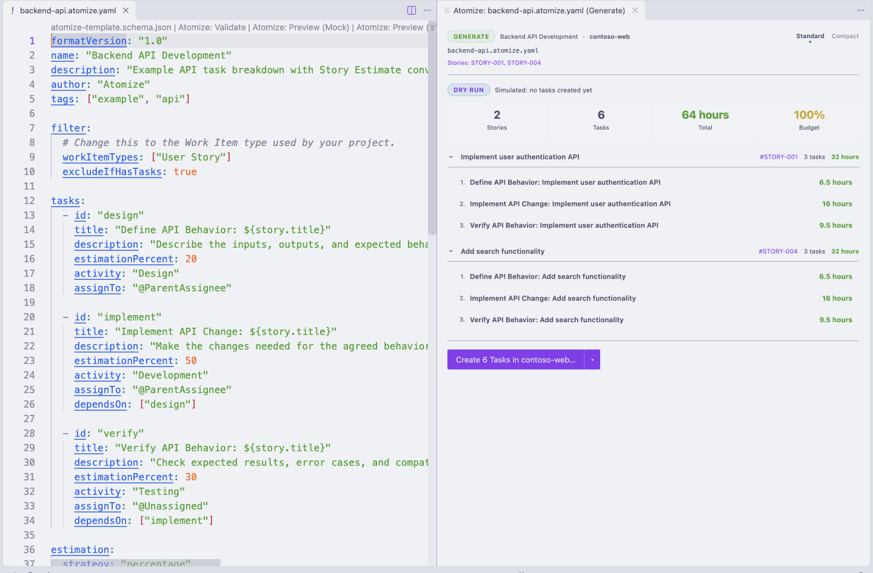873x573 pixels.
Task: Select the backend-api.atomize.yaml editor tab
Action: (x=68, y=10)
